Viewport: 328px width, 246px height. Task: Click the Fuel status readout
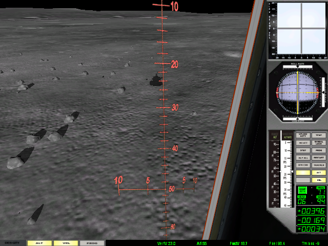[x=277, y=243]
